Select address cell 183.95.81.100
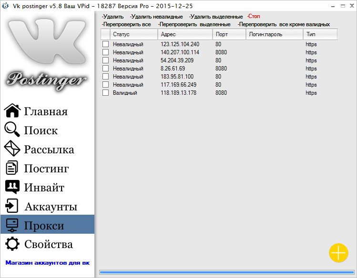The width and height of the screenshot is (357, 278). pos(177,77)
